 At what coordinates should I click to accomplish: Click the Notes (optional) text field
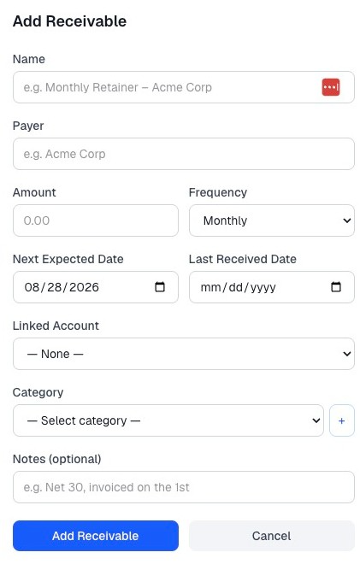click(184, 487)
